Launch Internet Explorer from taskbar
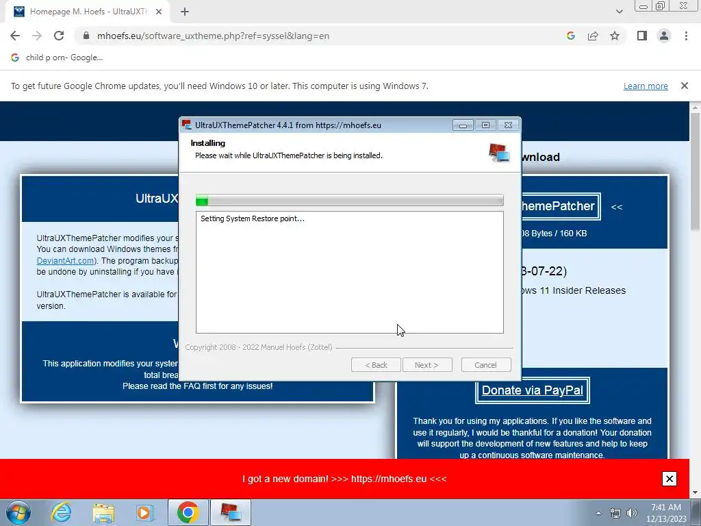The width and height of the screenshot is (701, 526). click(61, 512)
